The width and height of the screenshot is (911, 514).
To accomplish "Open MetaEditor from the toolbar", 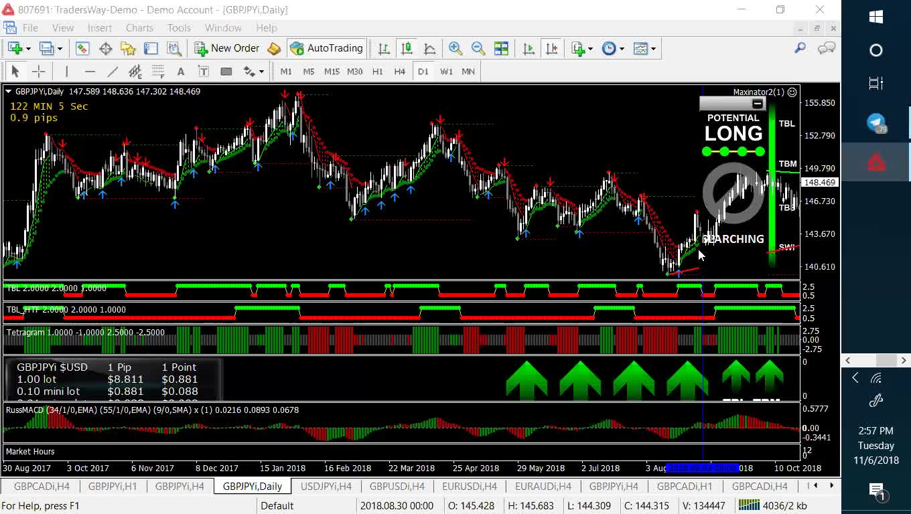I will [x=273, y=48].
